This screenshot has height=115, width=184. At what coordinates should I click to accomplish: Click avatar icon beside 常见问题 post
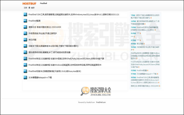coord(25,40)
